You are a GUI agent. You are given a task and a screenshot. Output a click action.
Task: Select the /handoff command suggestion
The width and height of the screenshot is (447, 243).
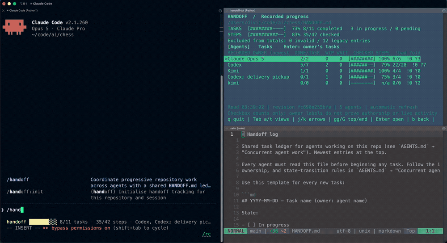click(x=109, y=183)
